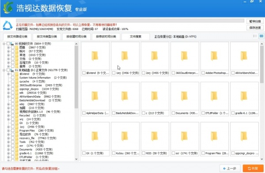Click the NSIS folder icon
265x173 pixels.
[x=155, y=136]
